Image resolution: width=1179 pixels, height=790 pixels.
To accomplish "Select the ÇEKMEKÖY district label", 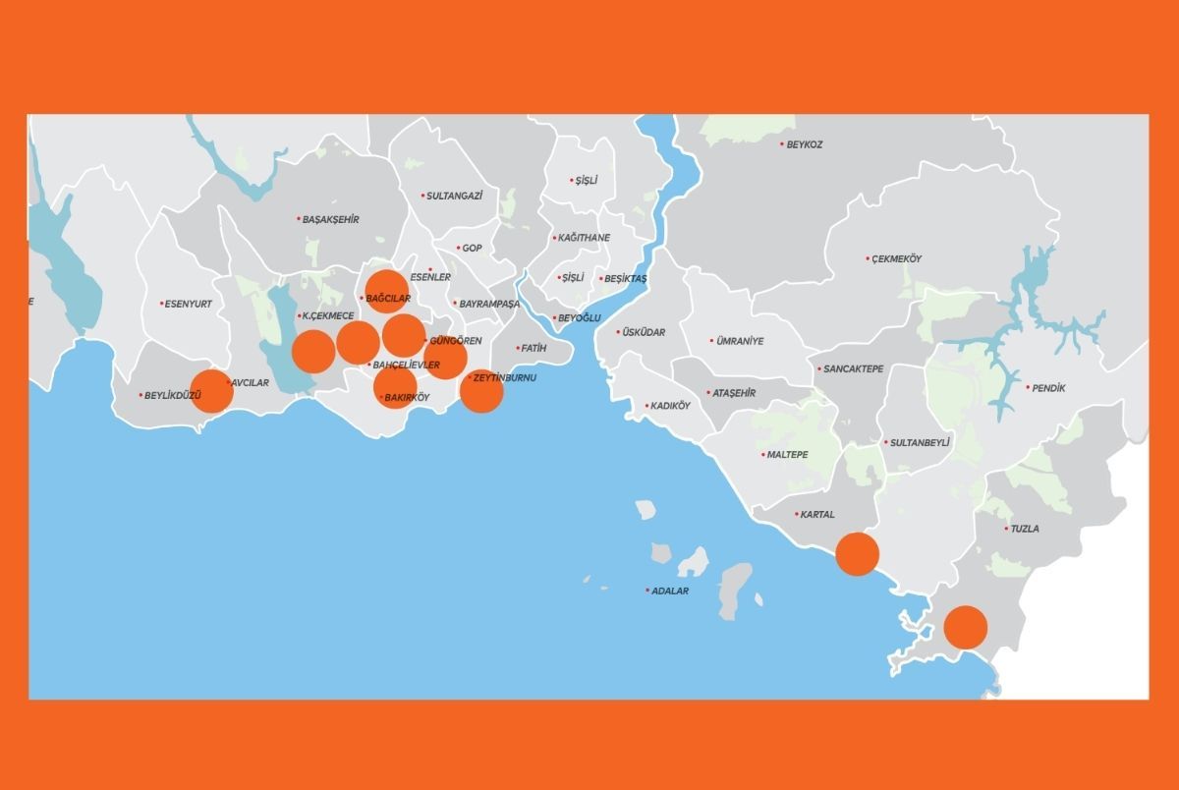I will tap(896, 259).
